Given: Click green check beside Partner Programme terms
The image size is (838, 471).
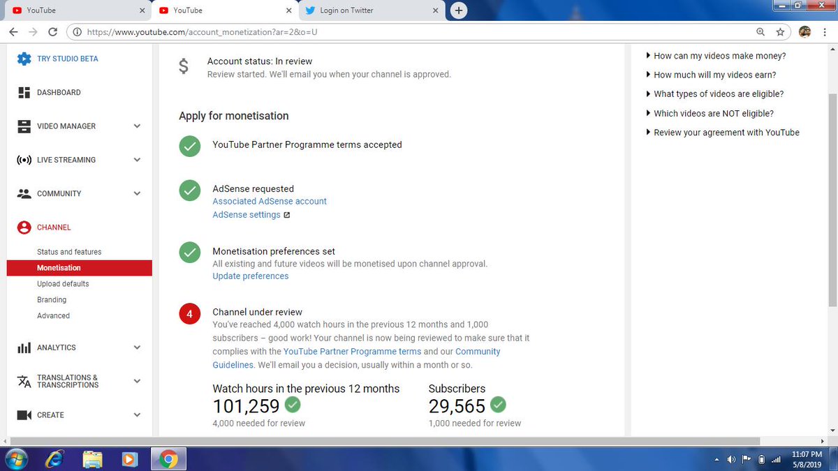Looking at the screenshot, I should (189, 147).
